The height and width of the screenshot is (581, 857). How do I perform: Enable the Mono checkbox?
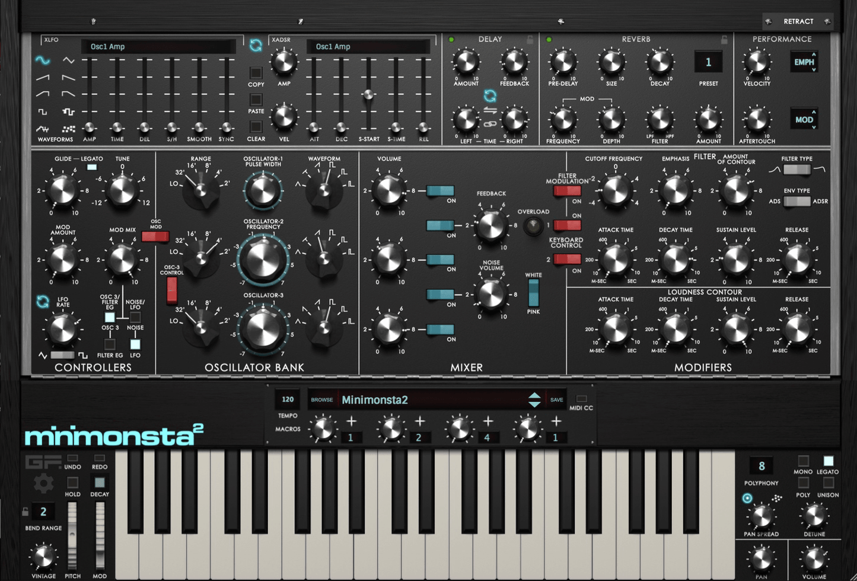tap(803, 461)
